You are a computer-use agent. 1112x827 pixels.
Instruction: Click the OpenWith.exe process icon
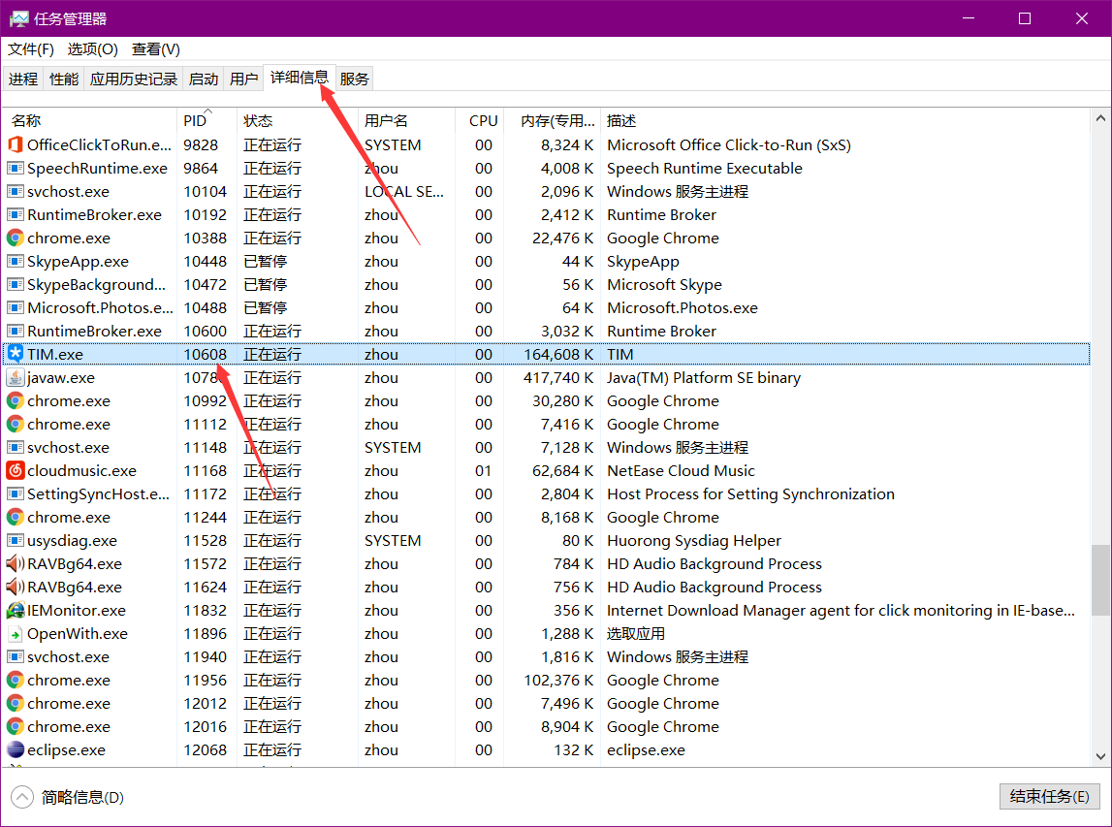(16, 634)
